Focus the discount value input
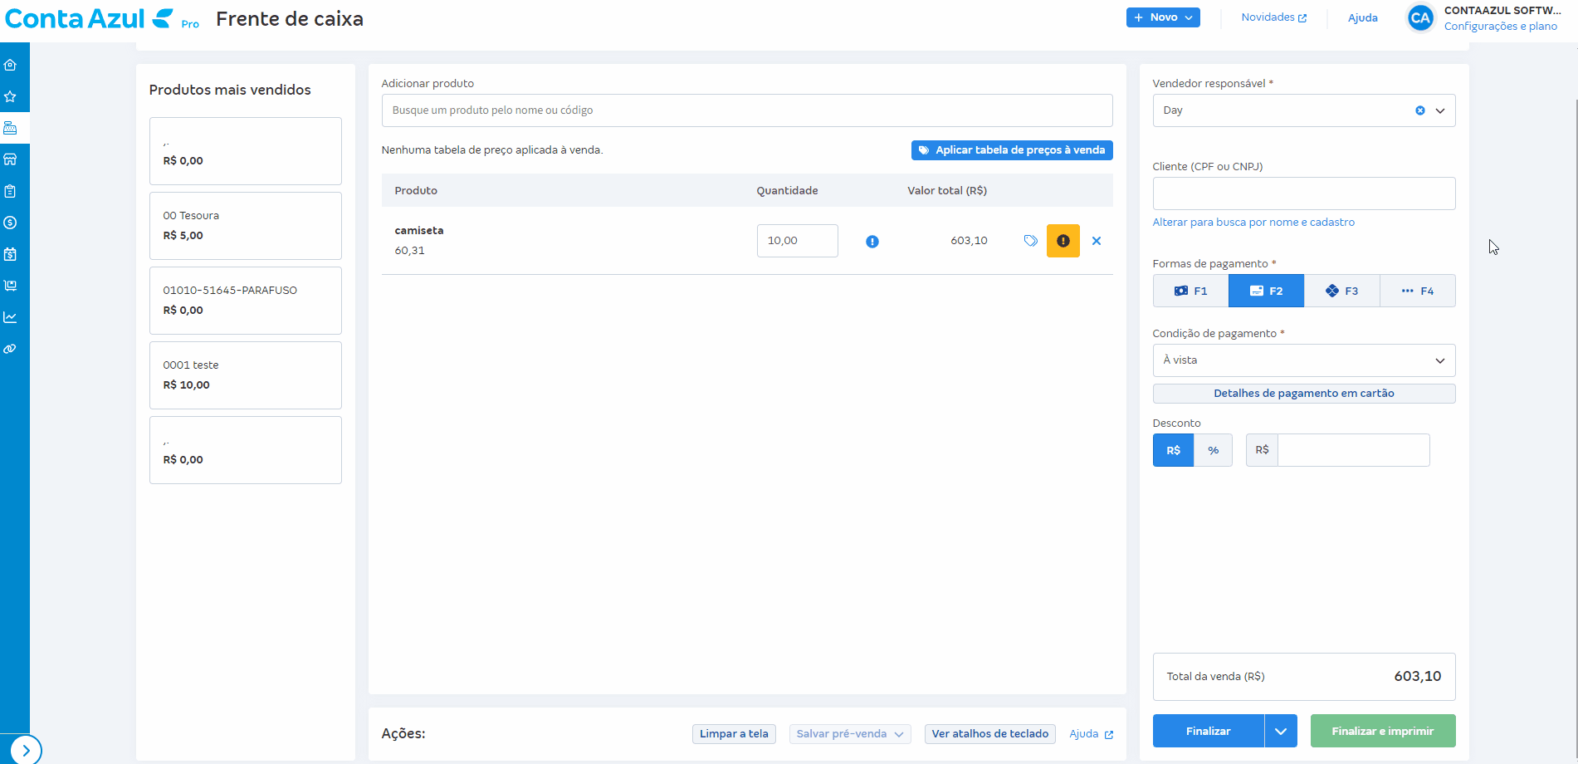The width and height of the screenshot is (1578, 764). point(1353,450)
